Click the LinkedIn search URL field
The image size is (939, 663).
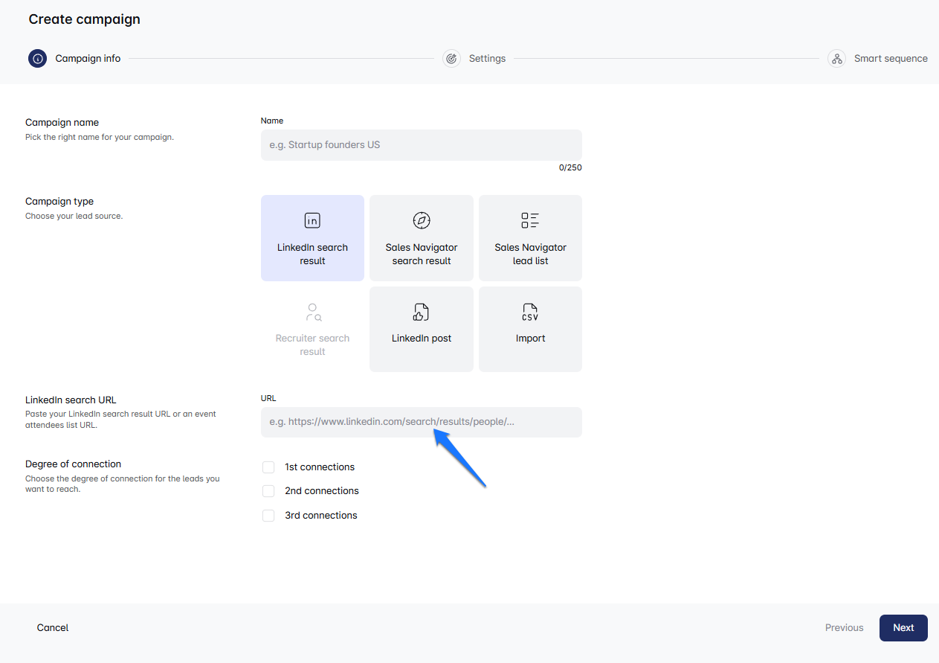click(421, 422)
